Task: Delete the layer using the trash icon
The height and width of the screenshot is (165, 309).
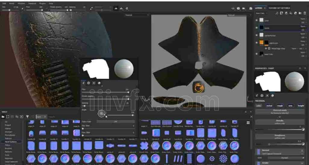Action: coord(305,13)
